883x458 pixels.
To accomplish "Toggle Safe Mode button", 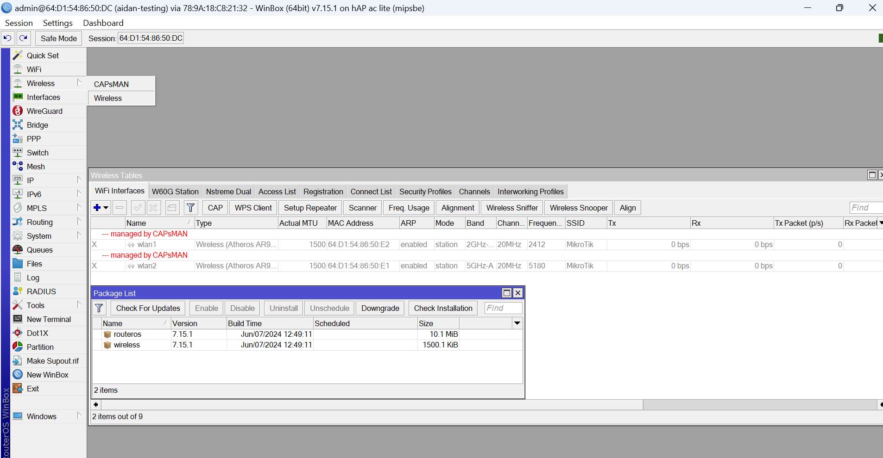I will [x=59, y=38].
